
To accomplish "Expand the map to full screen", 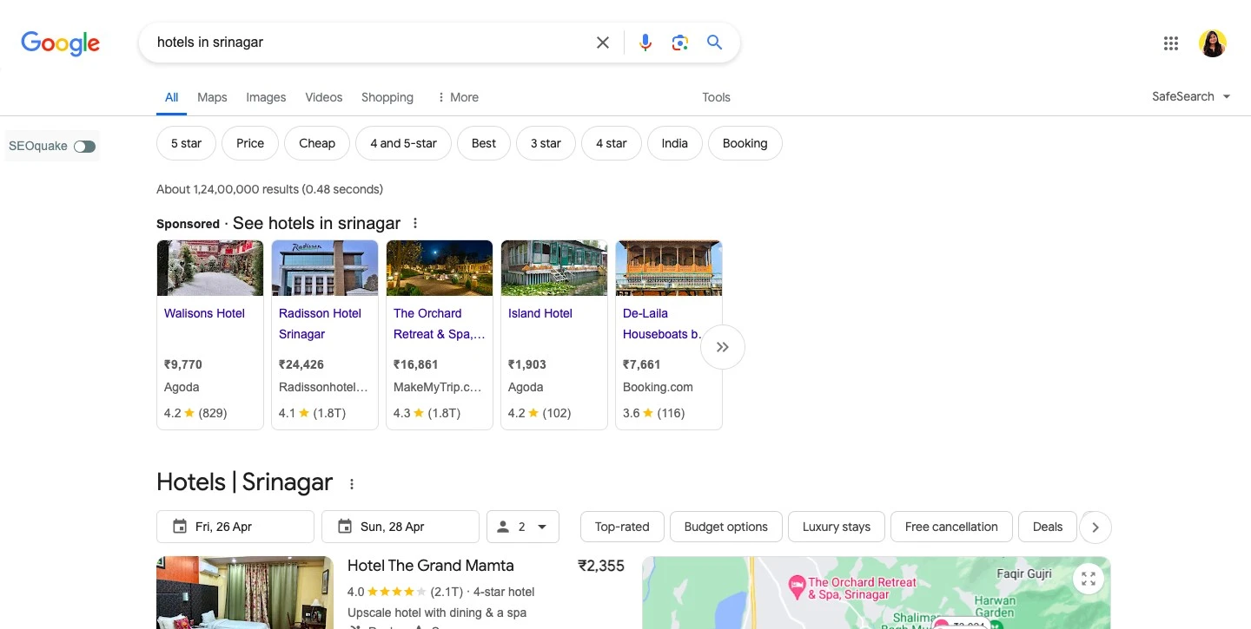I will [x=1089, y=579].
